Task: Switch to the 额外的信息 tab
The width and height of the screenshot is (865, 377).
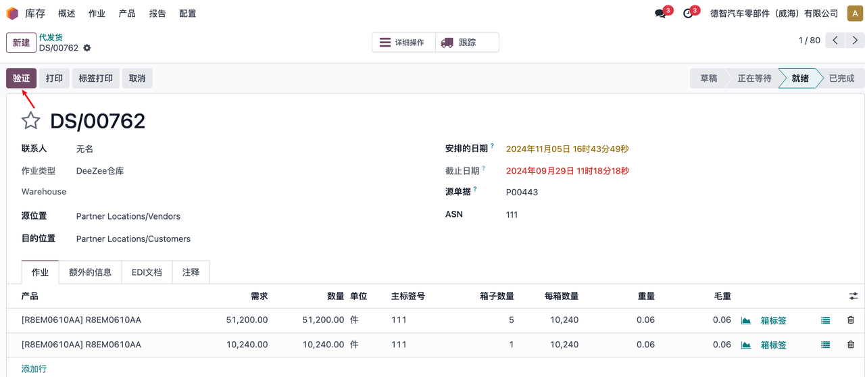Action: pos(90,272)
